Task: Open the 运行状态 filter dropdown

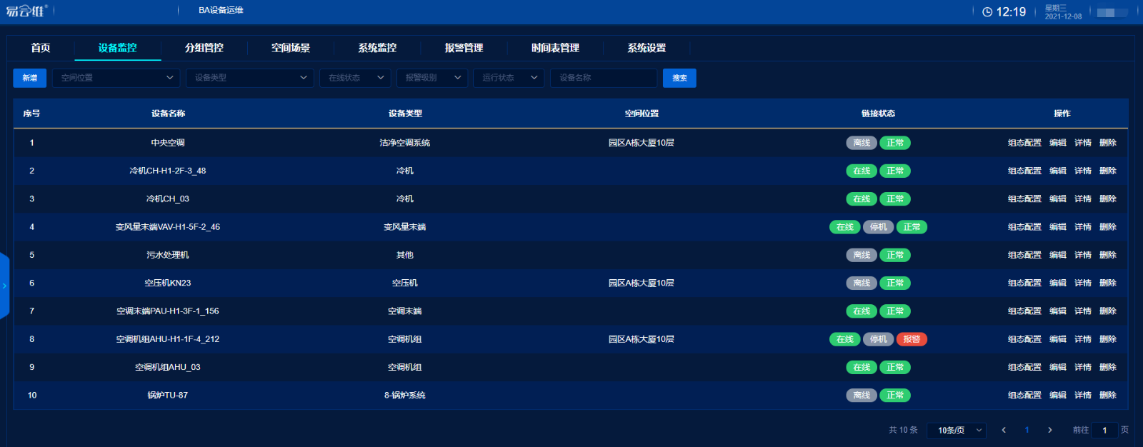Action: click(509, 78)
